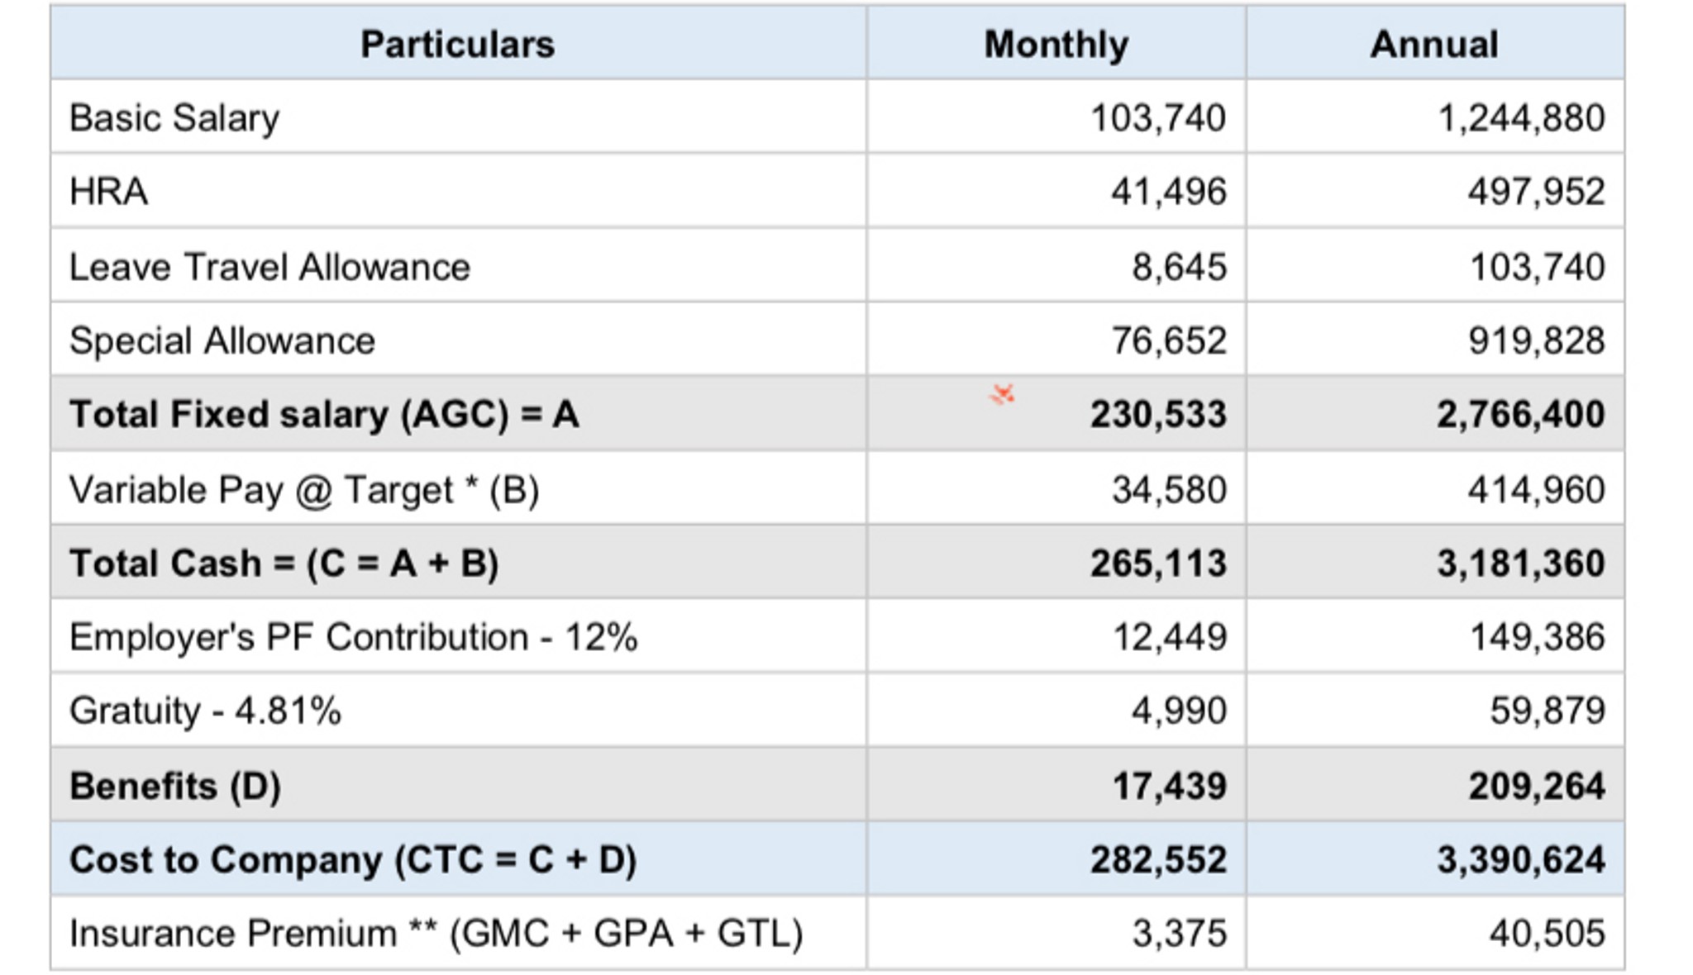Click the Special Allowance label
1693x975 pixels.
coord(222,340)
